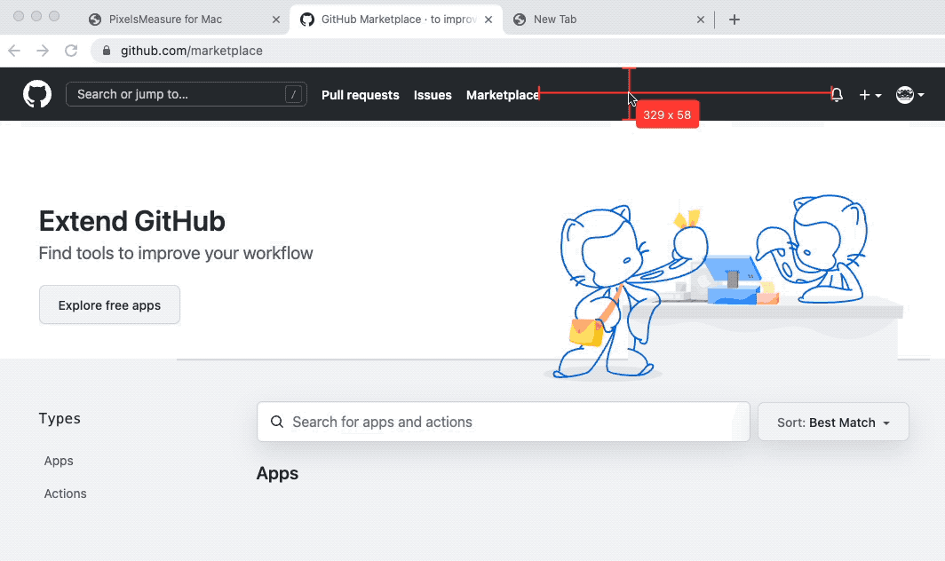
Task: Select Actions under Types
Action: [x=66, y=494]
